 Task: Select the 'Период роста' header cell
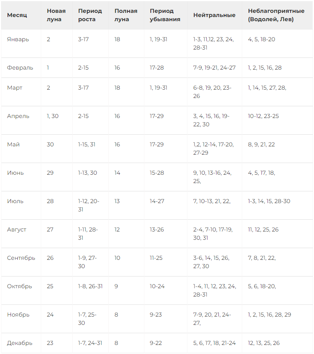pos(90,15)
